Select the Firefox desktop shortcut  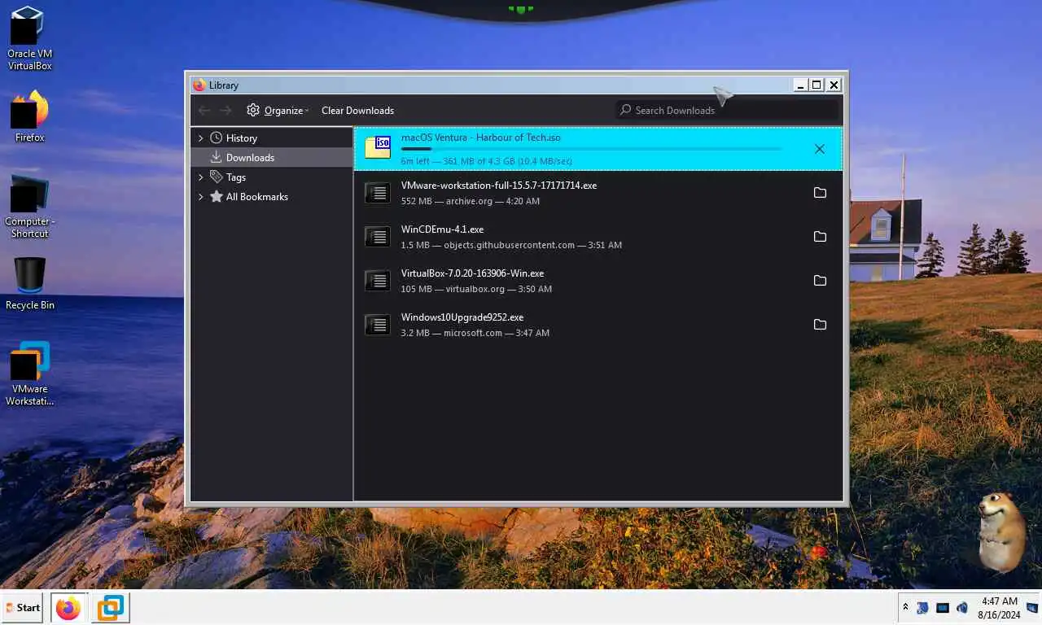(x=29, y=116)
